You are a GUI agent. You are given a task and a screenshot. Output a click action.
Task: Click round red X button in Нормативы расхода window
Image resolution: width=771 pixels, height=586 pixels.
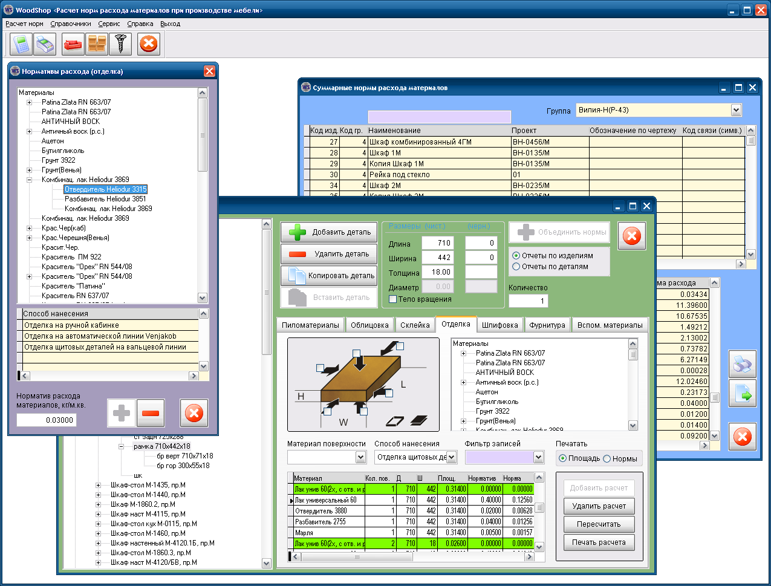(x=194, y=414)
